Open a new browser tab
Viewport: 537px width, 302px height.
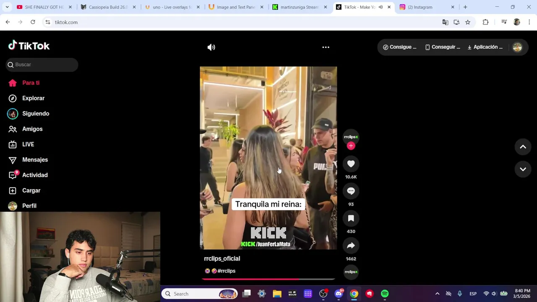(465, 7)
